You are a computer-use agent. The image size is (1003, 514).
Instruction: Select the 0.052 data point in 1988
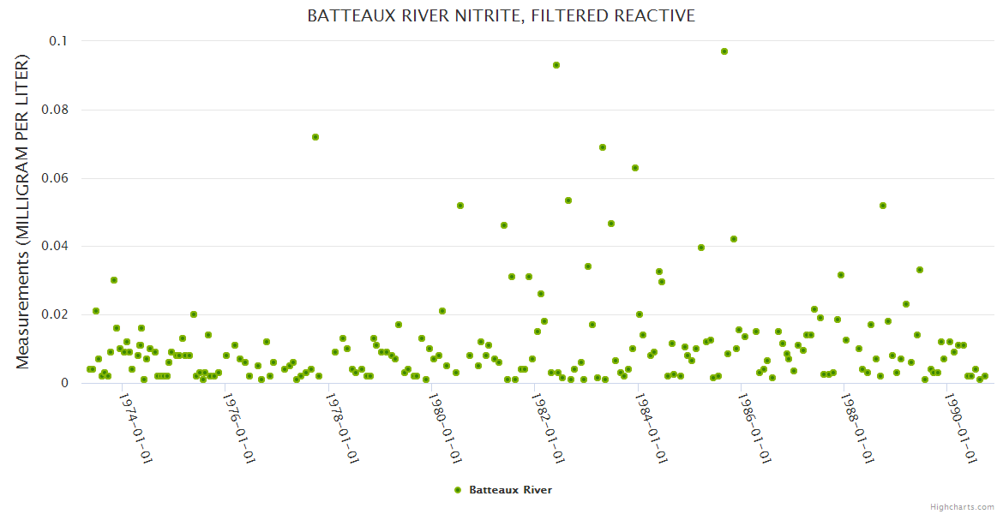(883, 206)
